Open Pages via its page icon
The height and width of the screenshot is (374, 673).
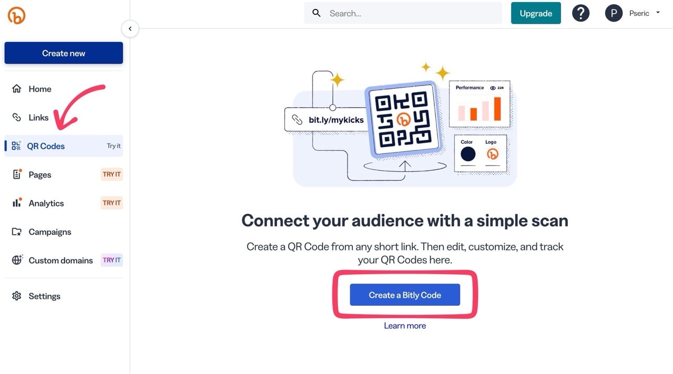coord(16,174)
